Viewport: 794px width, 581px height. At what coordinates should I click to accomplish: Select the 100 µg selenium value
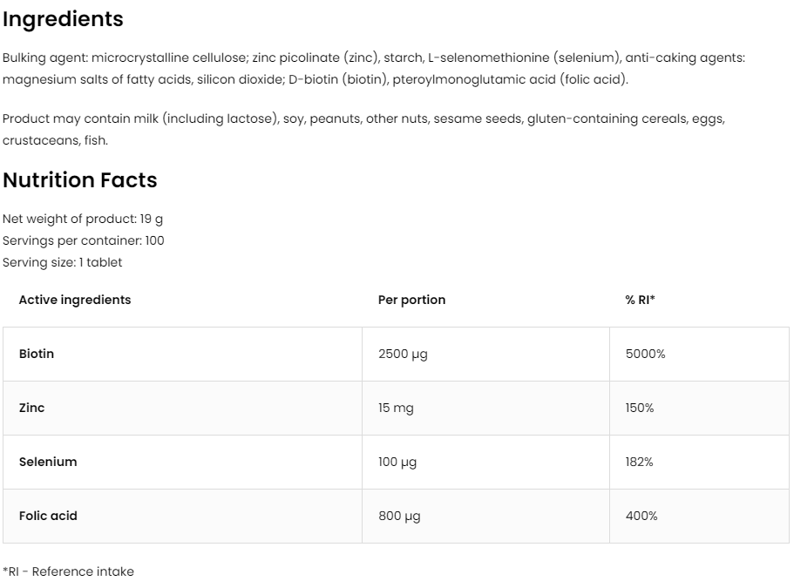tap(397, 462)
